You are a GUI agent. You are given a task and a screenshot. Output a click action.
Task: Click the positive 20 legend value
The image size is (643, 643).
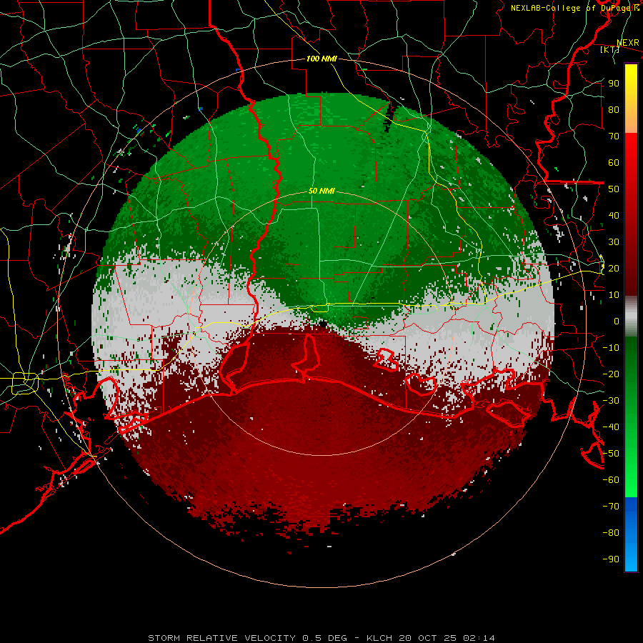coord(614,269)
